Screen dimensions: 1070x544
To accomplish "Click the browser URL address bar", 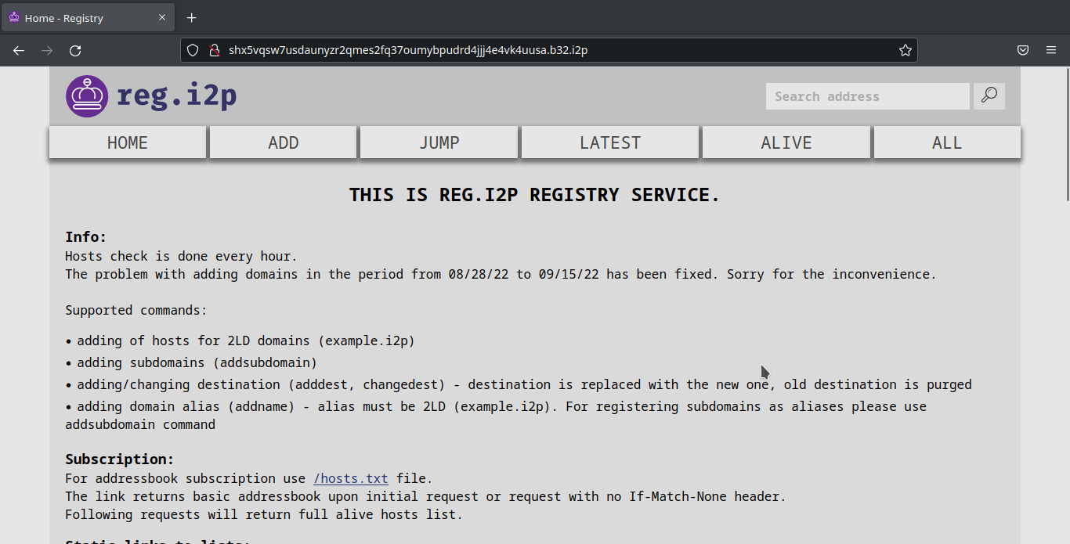I will click(x=548, y=50).
